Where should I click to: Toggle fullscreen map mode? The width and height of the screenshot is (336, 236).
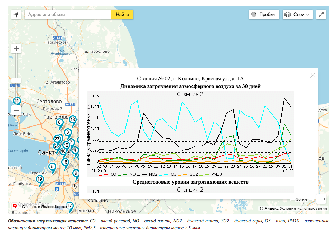pos(321,15)
